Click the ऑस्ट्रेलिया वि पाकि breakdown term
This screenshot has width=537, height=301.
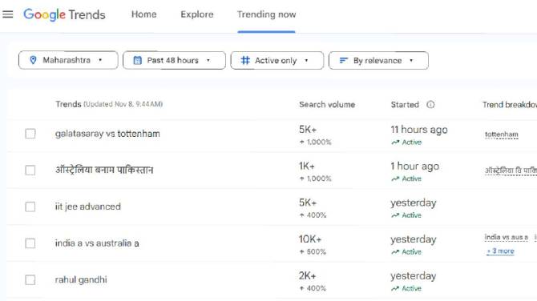(511, 171)
